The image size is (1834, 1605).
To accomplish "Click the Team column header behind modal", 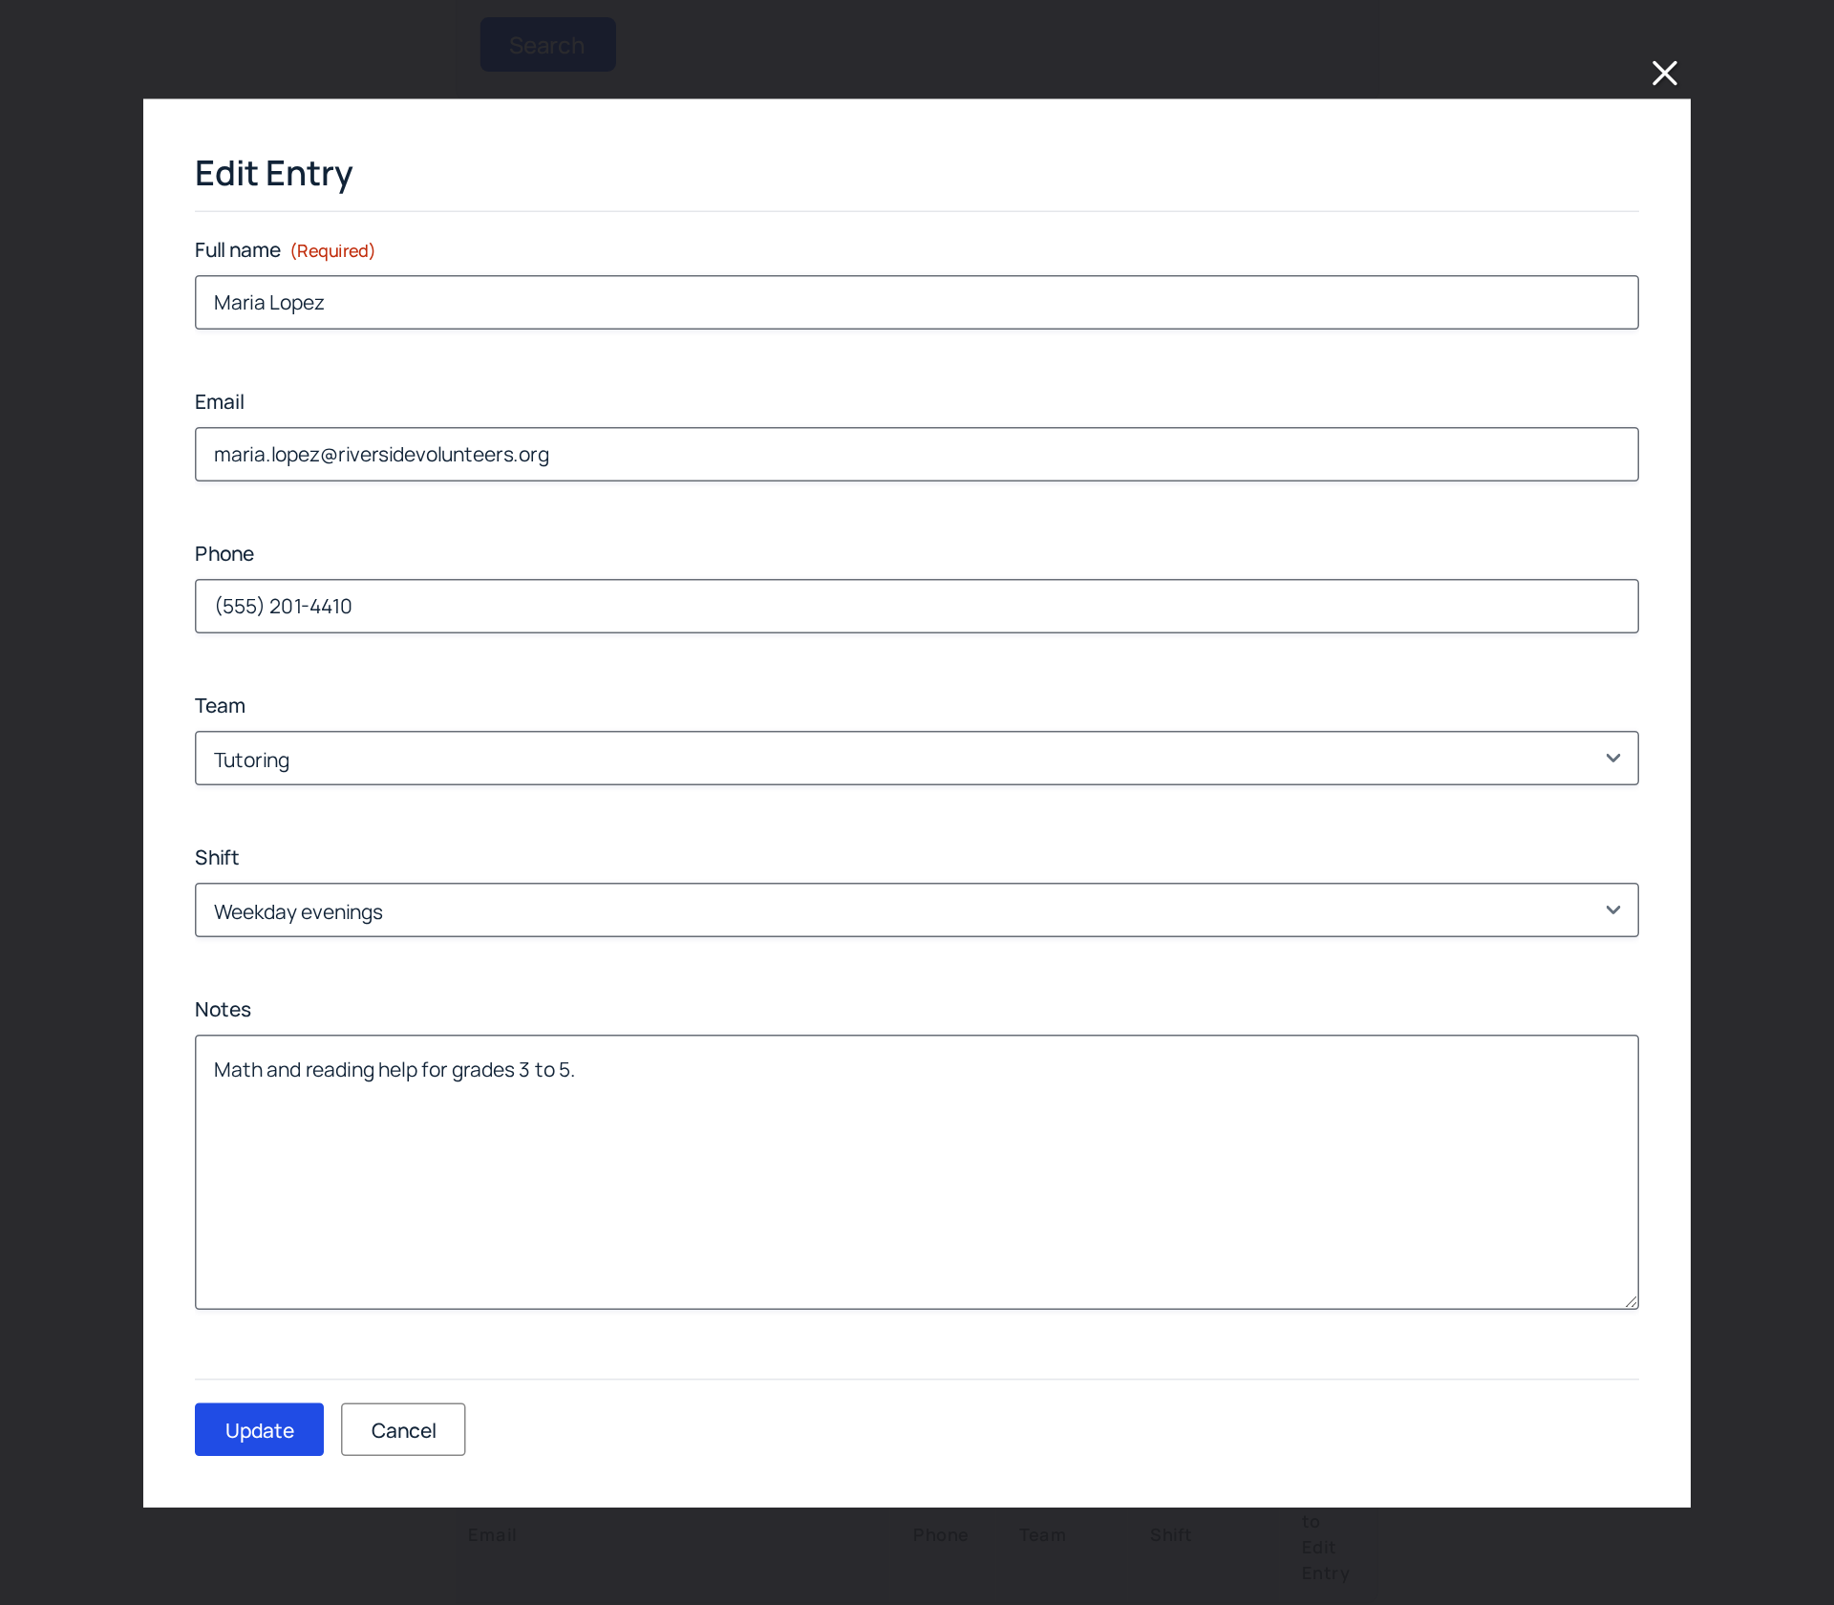I will pos(1042,1535).
